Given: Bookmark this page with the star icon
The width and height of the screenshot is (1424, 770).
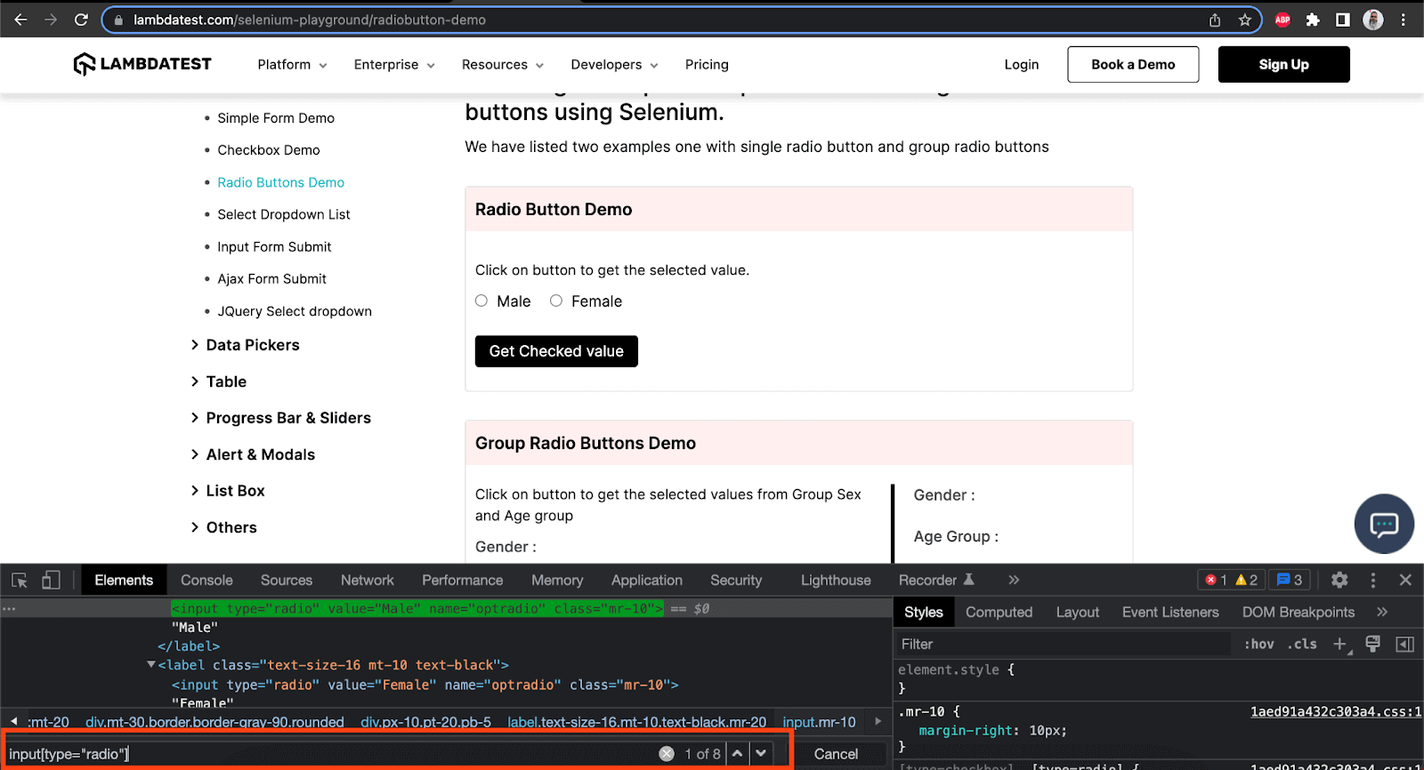Looking at the screenshot, I should 1244,20.
